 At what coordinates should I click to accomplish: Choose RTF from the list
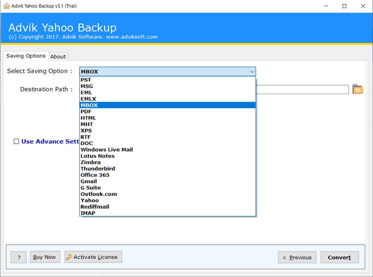coord(168,137)
